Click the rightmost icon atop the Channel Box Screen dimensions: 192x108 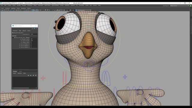point(36,28)
